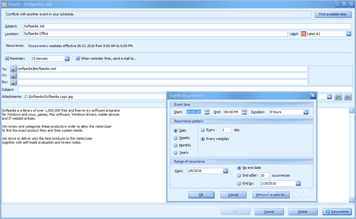Viewport: 356px width, 219px height.
Task: Click the event window title bar icon
Action: pyautogui.click(x=4, y=4)
